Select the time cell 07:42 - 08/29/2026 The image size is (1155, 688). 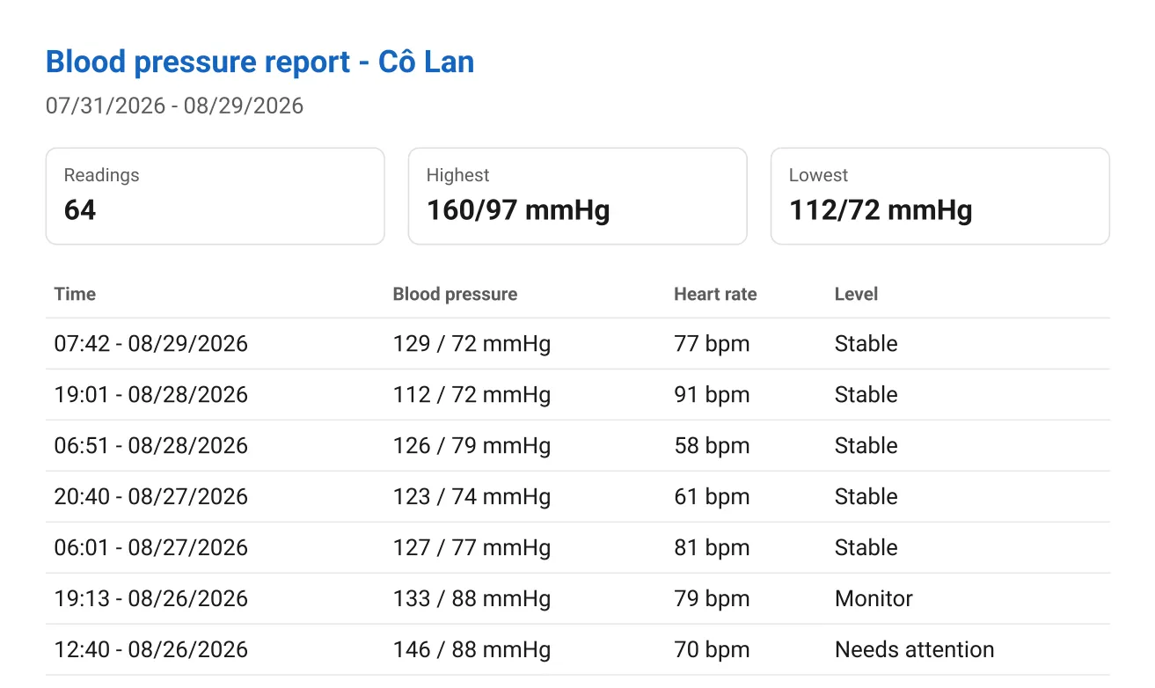[151, 344]
